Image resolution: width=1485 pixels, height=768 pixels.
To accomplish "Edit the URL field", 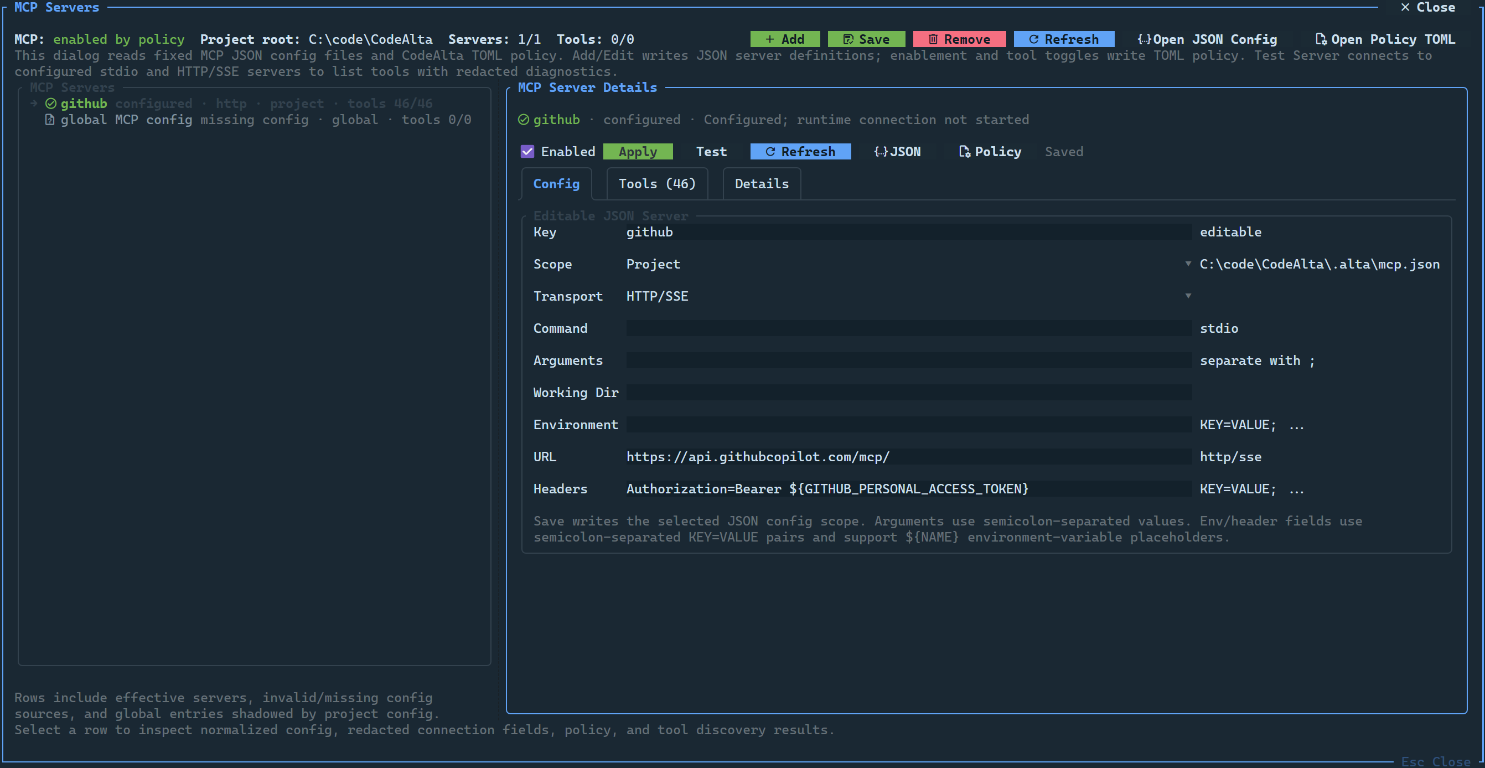I will 908,457.
